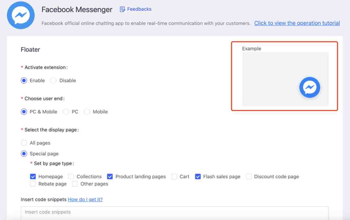This screenshot has height=220, width=350.
Task: Check the Discount code page checkbox
Action: pos(249,177)
